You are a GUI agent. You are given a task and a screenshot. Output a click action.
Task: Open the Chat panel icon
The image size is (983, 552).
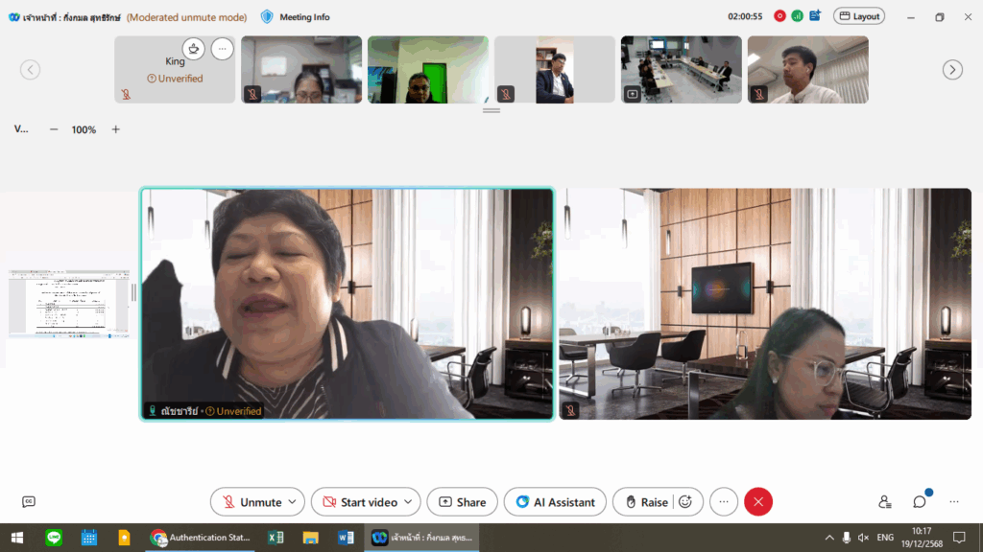(x=920, y=501)
